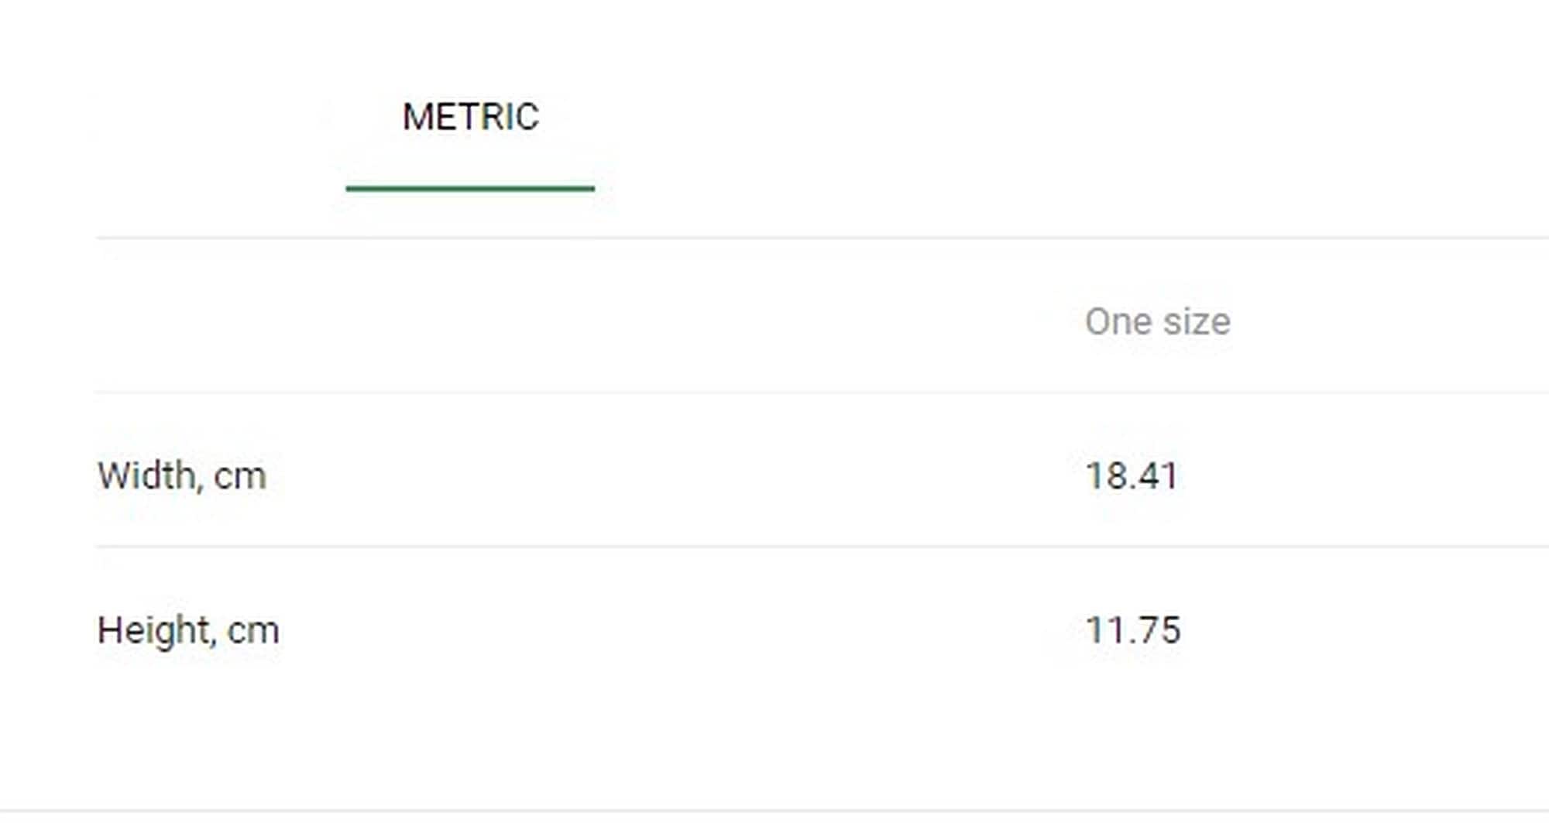Screen dimensions: 1549x823
Task: Click the cm unit in the Width row
Action: point(240,477)
